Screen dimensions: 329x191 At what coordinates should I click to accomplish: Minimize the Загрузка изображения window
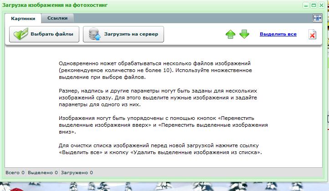click(x=306, y=5)
